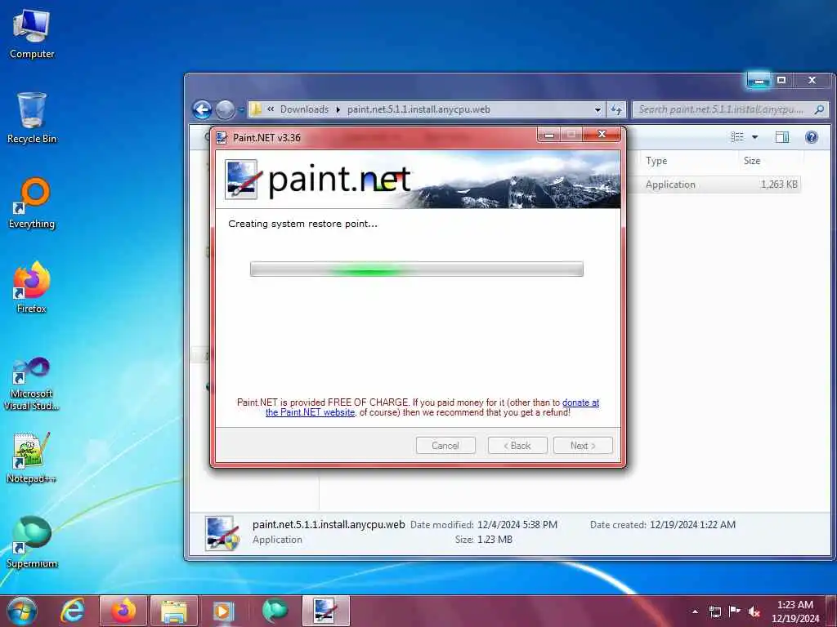Viewport: 837px width, 627px height.
Task: Toggle the Explorer preview pane
Action: (782, 137)
